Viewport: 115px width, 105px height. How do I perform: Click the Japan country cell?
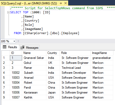coord(53,92)
